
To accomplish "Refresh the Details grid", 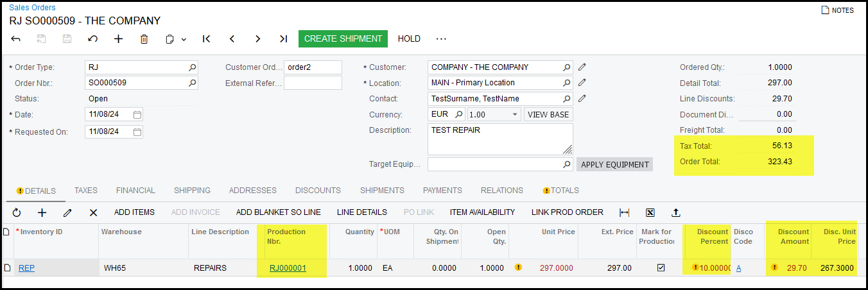I will pyautogui.click(x=17, y=212).
